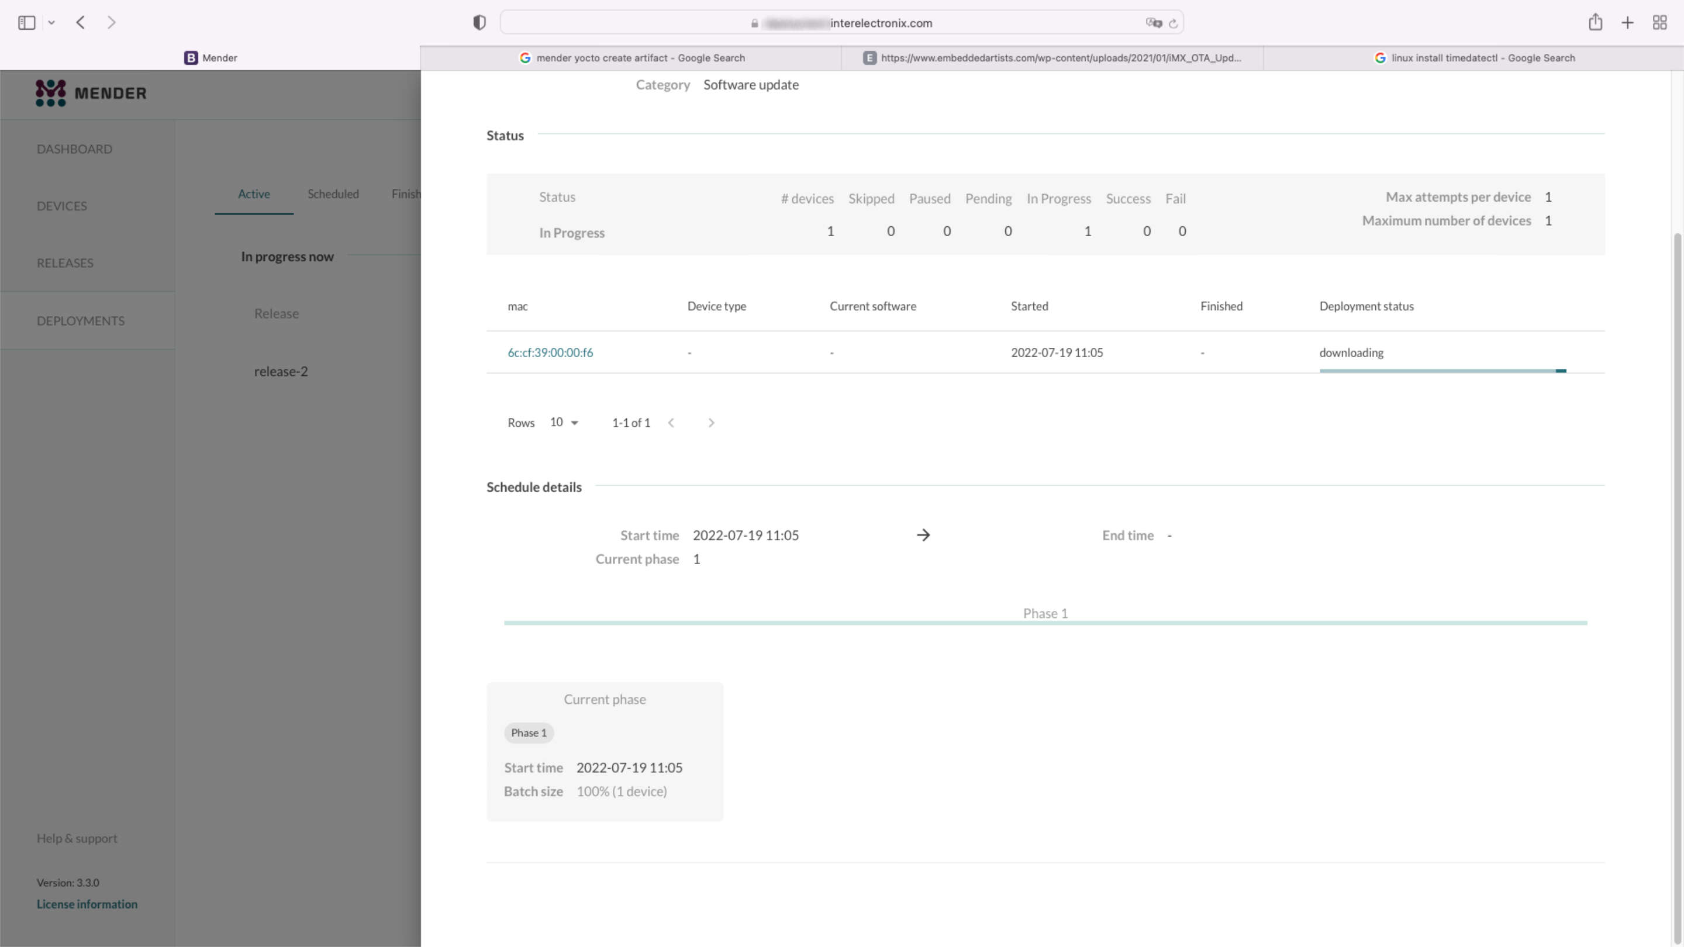Click the DEVICES icon in sidebar
This screenshot has width=1684, height=947.
[61, 205]
